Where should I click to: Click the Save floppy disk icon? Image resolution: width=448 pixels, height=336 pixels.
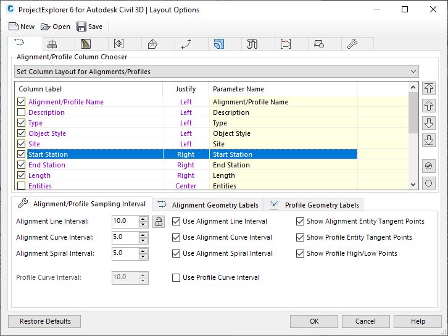81,27
